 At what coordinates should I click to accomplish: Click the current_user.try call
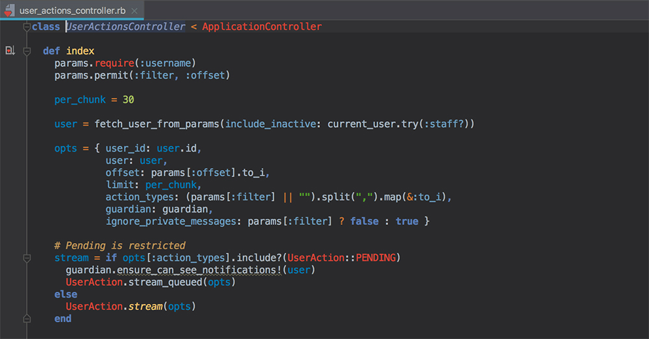tap(369, 124)
